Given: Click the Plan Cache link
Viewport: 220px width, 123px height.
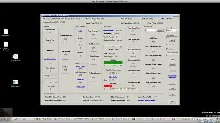Looking at the screenshot, I should (113, 77).
